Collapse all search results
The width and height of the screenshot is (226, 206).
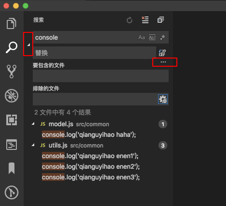pyautogui.click(x=160, y=20)
